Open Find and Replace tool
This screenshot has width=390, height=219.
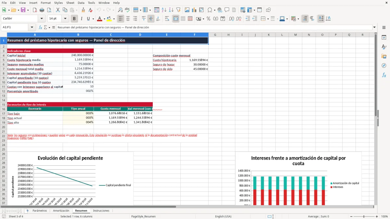point(120,10)
